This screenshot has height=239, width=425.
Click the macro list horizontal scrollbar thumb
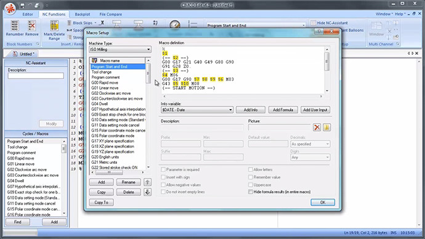click(109, 172)
